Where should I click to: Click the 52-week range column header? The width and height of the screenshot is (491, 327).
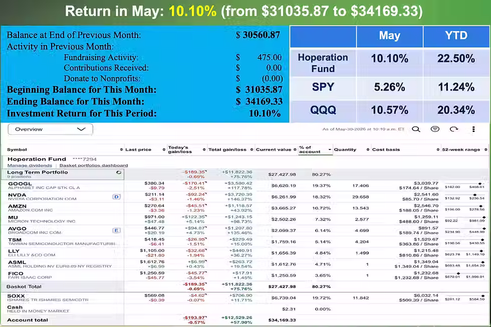pyautogui.click(x=461, y=149)
